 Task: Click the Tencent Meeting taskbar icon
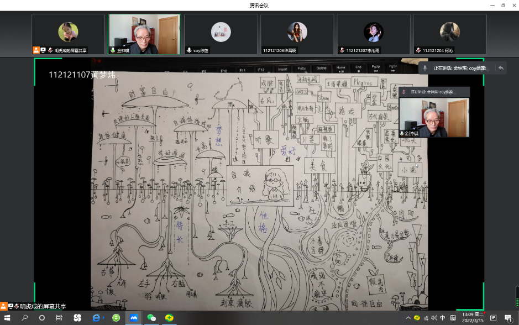[x=133, y=318]
